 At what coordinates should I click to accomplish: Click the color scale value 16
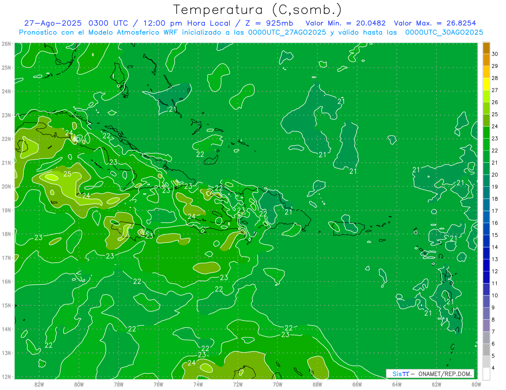tap(495, 223)
